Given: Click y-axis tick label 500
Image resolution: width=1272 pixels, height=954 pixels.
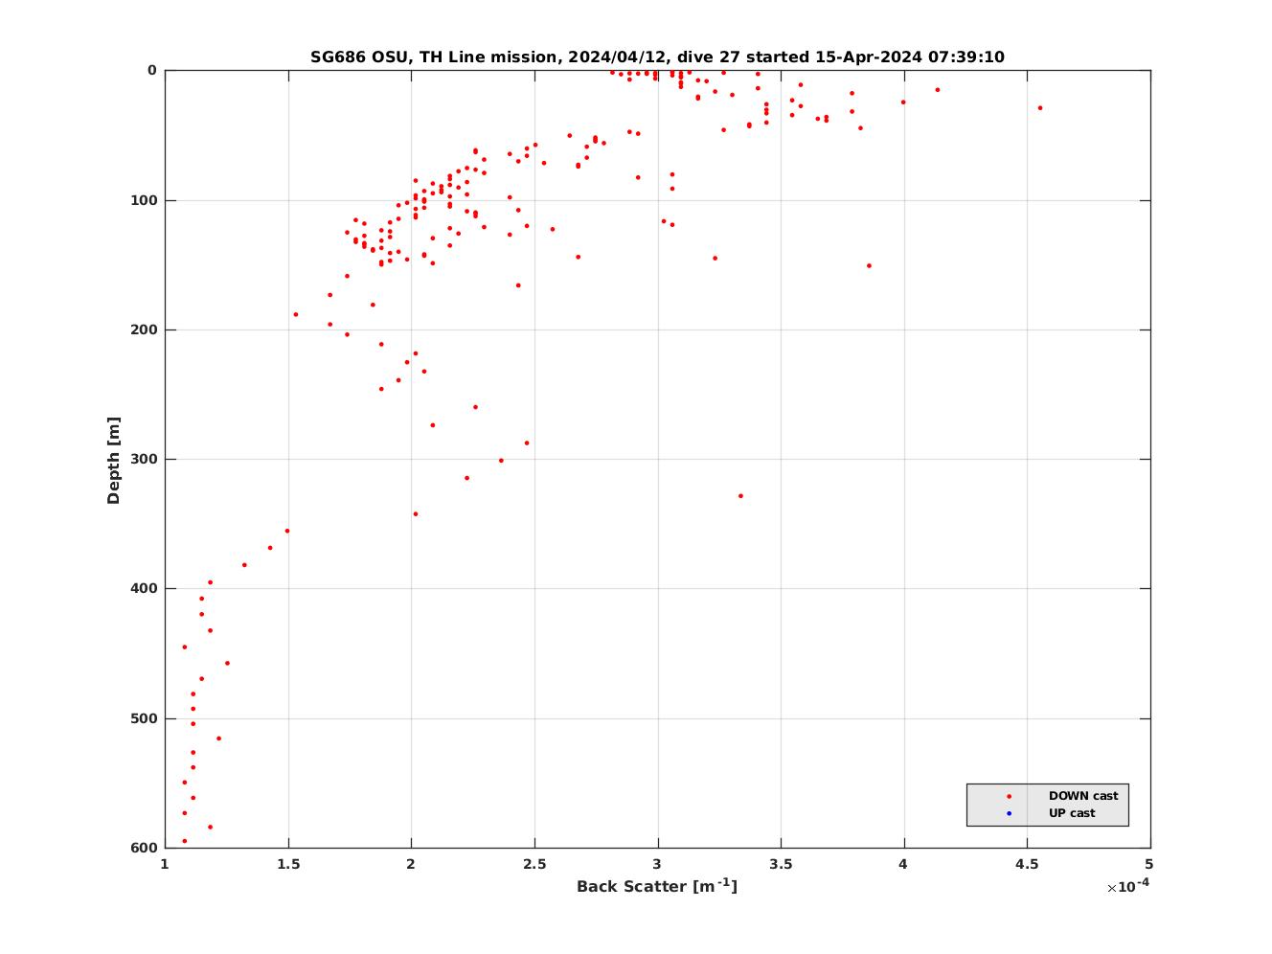Looking at the screenshot, I should coord(145,718).
